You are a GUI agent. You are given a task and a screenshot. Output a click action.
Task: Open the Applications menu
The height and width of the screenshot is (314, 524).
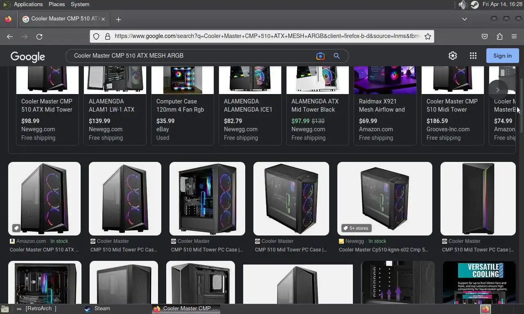(28, 4)
